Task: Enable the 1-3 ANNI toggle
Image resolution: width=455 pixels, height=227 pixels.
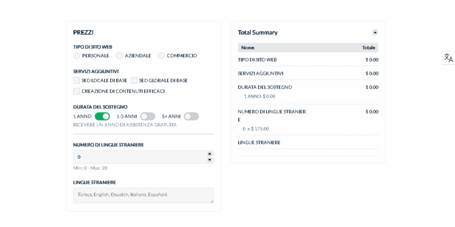Action: [x=148, y=116]
